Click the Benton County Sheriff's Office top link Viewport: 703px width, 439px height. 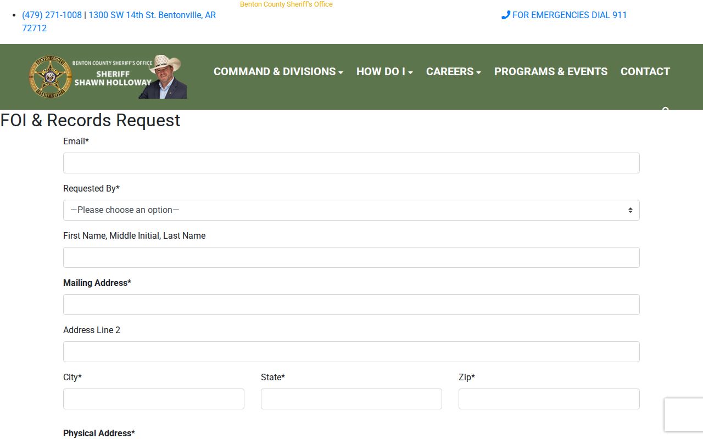[286, 4]
